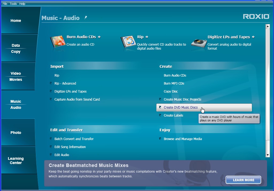The width and height of the screenshot is (274, 191).
Task: Click icon beside Digitize LPs and Tapes in Import
Action: point(51,91)
